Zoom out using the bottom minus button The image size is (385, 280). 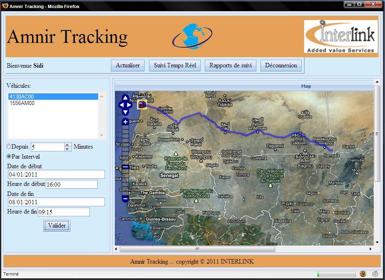pyautogui.click(x=125, y=198)
